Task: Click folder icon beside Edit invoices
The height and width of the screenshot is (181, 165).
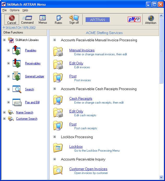Action: click(x=58, y=64)
